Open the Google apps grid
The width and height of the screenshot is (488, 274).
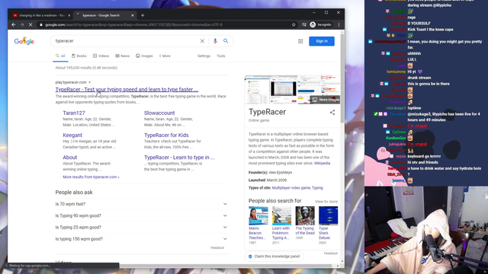click(x=300, y=41)
